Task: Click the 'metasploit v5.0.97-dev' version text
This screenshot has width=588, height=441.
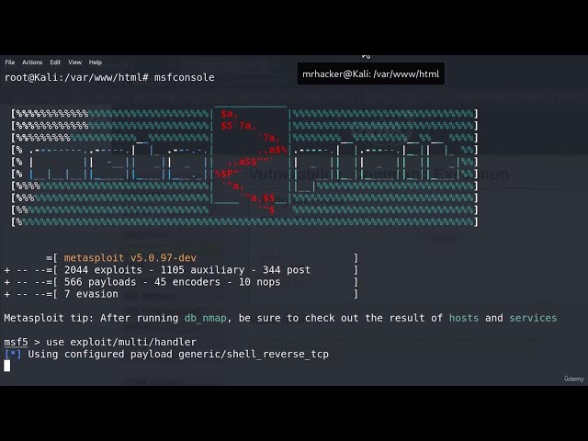Action: 130,258
